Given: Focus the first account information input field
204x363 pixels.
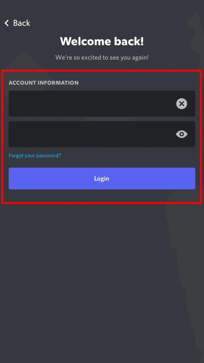Looking at the screenshot, I should 102,104.
